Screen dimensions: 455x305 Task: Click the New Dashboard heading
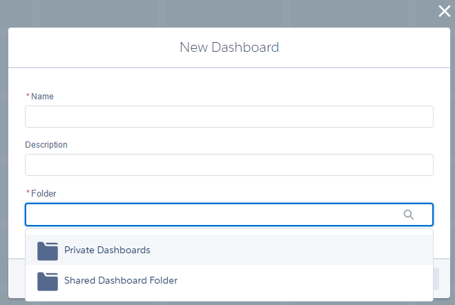(229, 48)
